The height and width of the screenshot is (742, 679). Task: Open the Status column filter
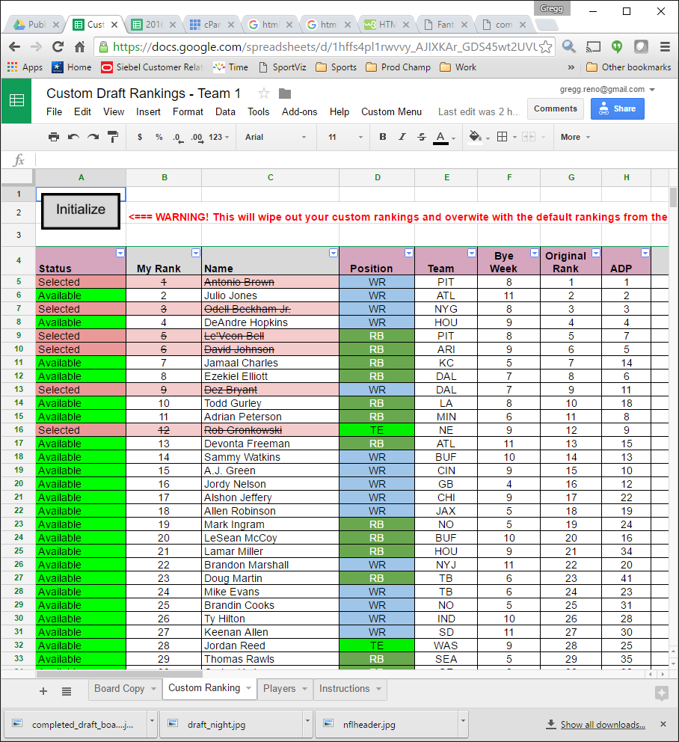(x=120, y=253)
